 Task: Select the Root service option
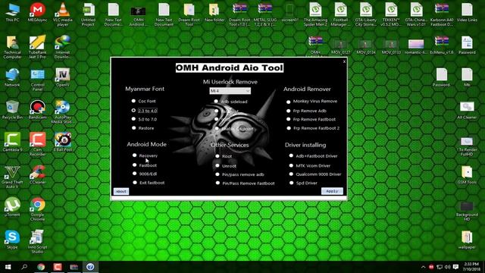[x=217, y=156]
